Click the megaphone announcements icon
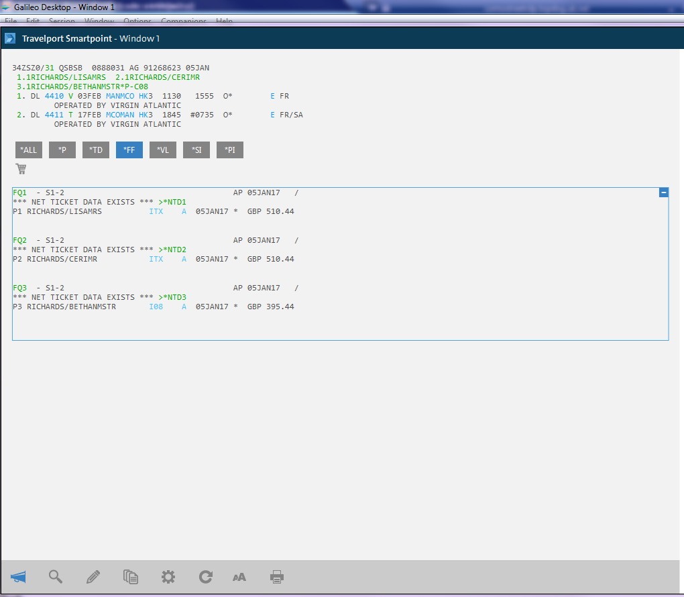The image size is (684, 597). pos(18,577)
